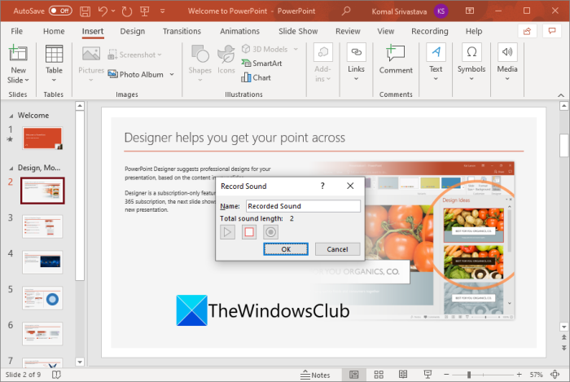This screenshot has width=570, height=382.
Task: Click the Photo Album button
Action: click(x=136, y=74)
